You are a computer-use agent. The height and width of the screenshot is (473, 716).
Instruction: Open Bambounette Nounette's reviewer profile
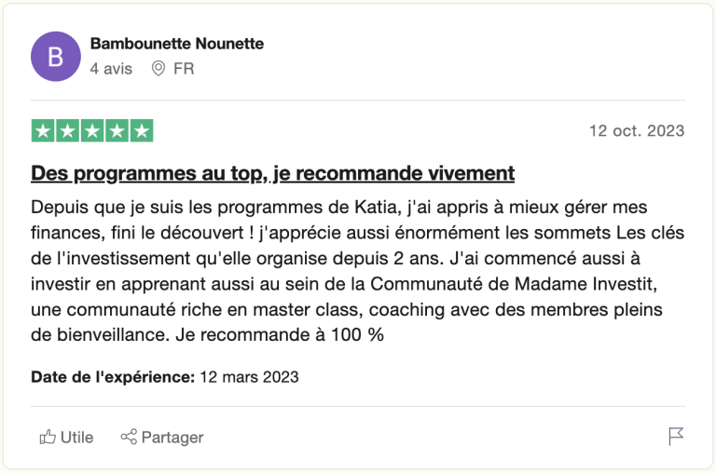point(177,44)
